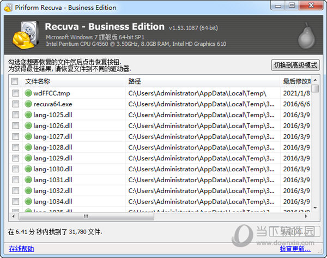Select the file name lang-1029.dll
The height and width of the screenshot is (258, 327).
point(53,158)
